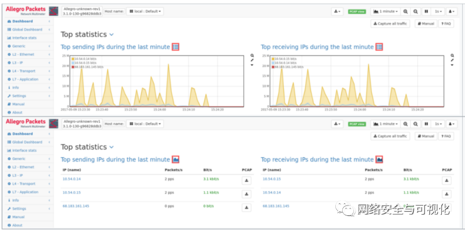
Task: Switch receiving IPs to table view in upper panel
Action: pos(379,47)
